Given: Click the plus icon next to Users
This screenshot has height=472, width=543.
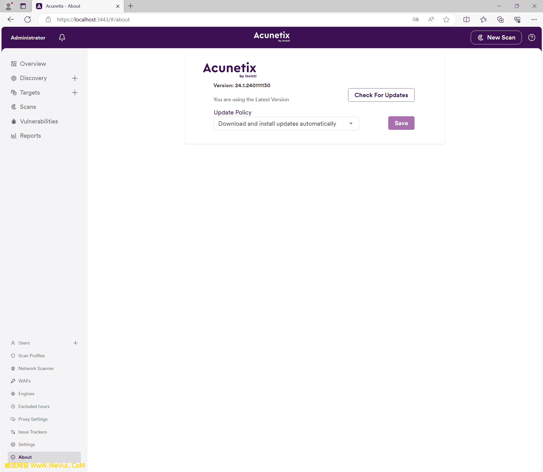Looking at the screenshot, I should (x=75, y=343).
